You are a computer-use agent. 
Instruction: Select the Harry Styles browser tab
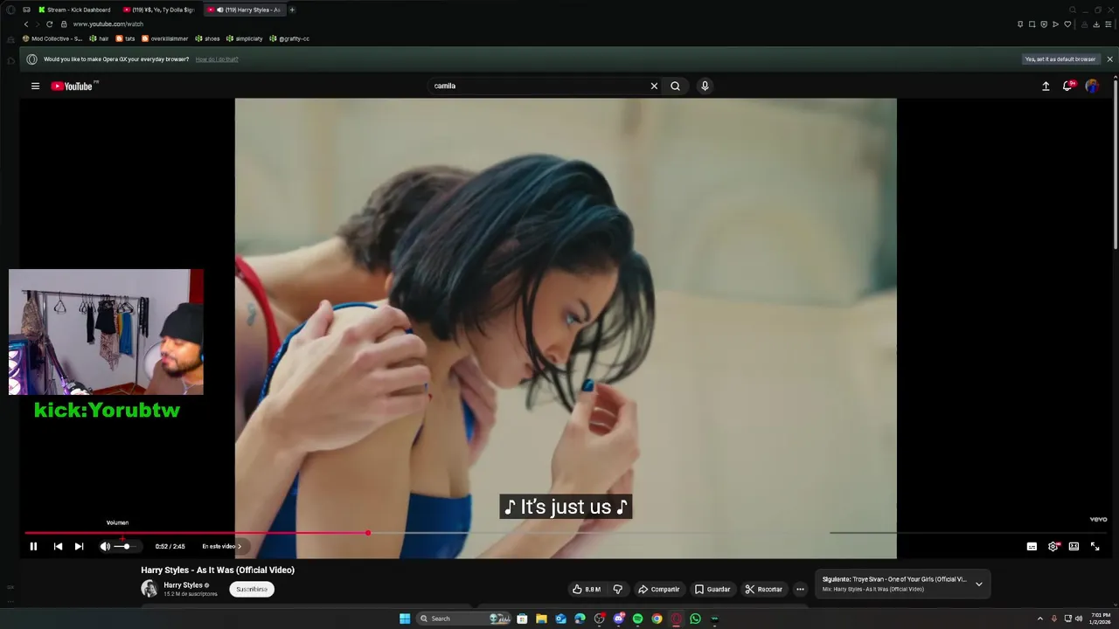point(245,10)
